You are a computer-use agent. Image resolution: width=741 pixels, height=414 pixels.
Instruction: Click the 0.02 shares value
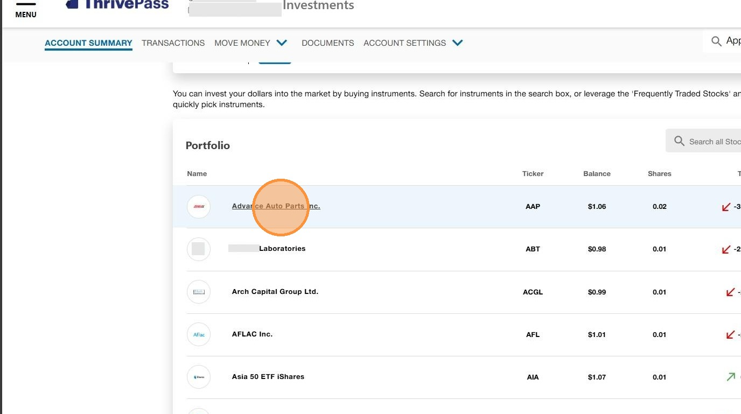[660, 207]
